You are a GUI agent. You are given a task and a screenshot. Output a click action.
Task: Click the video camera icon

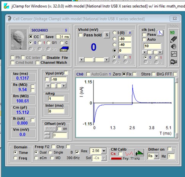click(174, 62)
